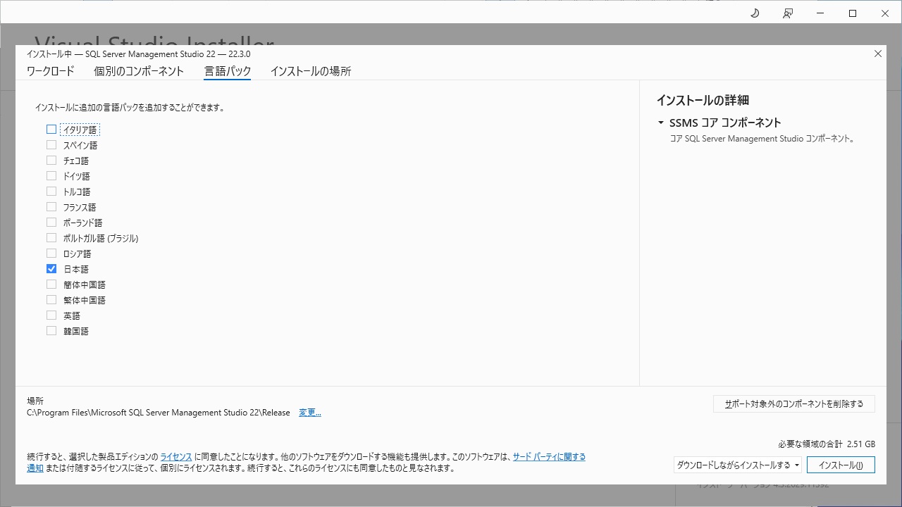Check the ドイツ語 checkbox

(x=51, y=175)
